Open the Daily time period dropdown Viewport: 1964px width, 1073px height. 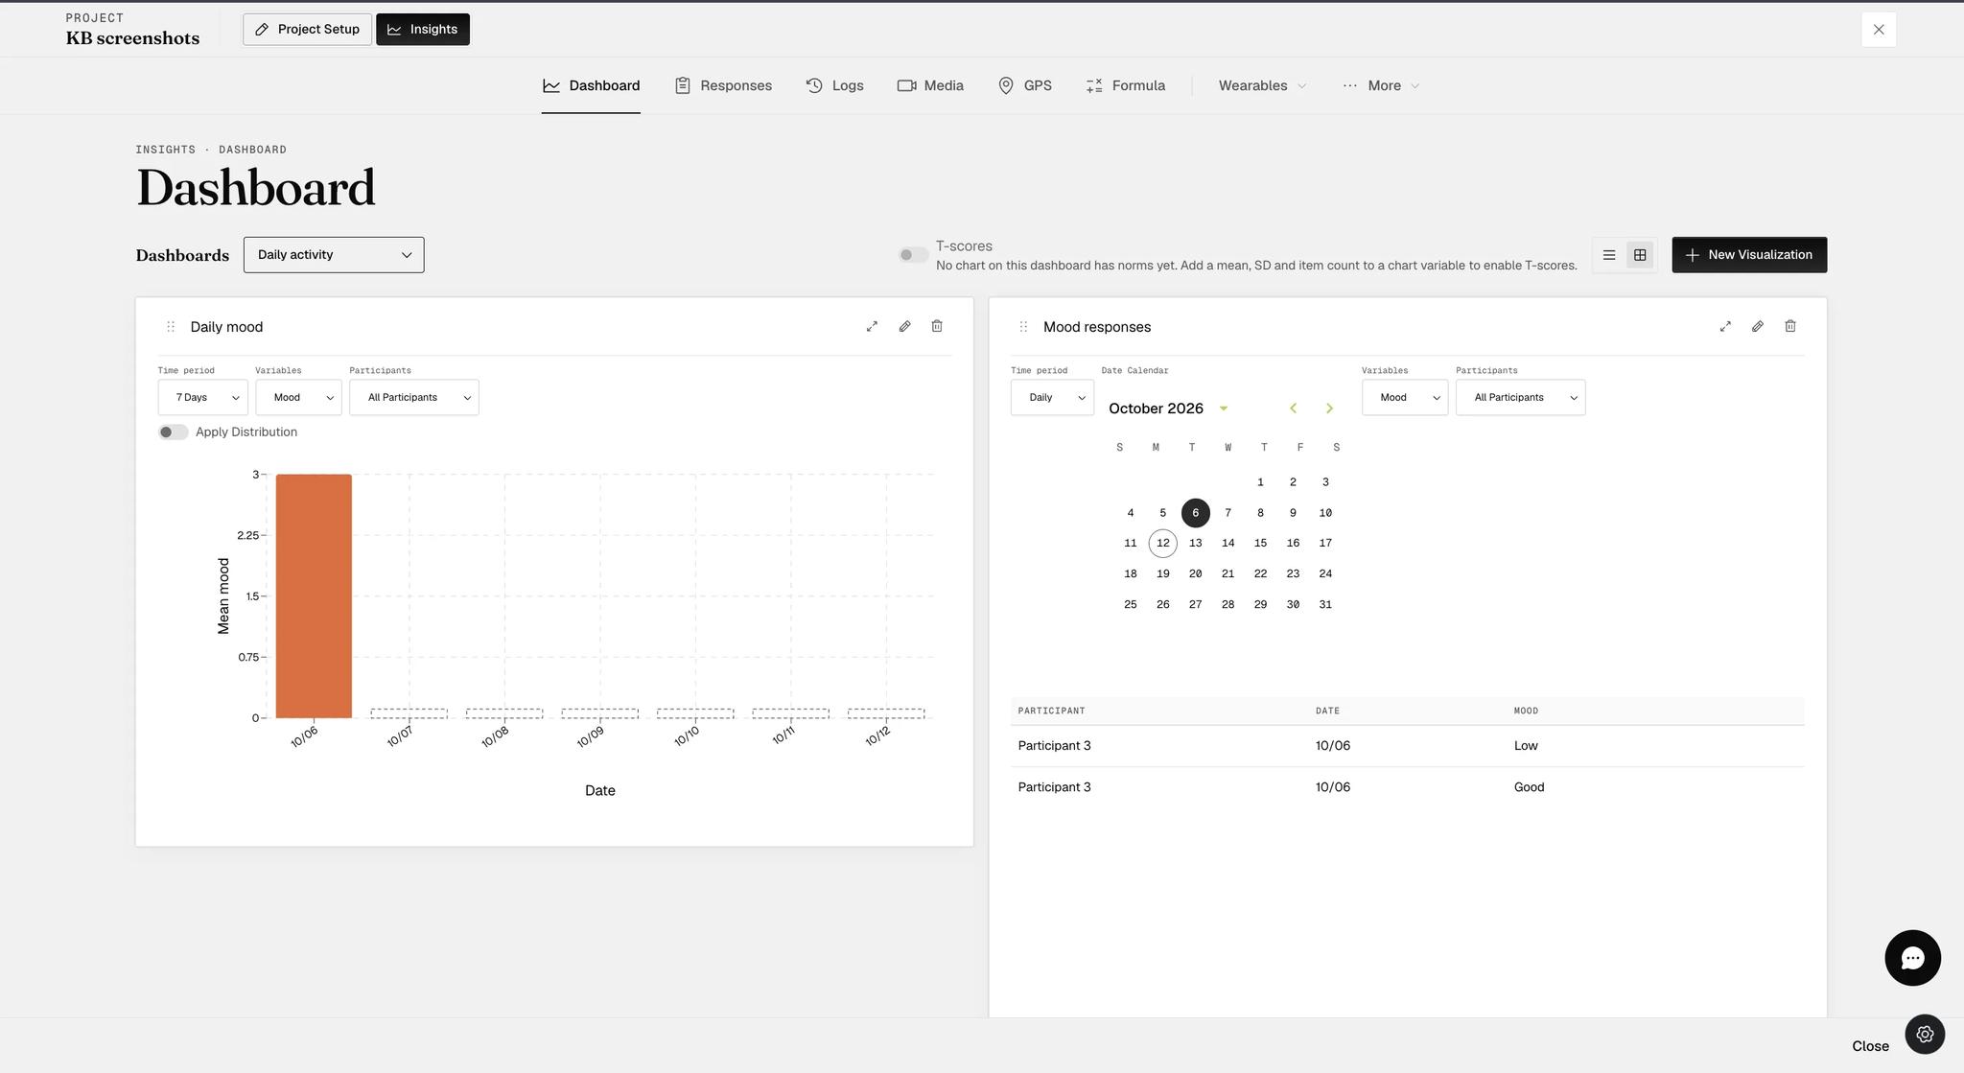[1052, 398]
